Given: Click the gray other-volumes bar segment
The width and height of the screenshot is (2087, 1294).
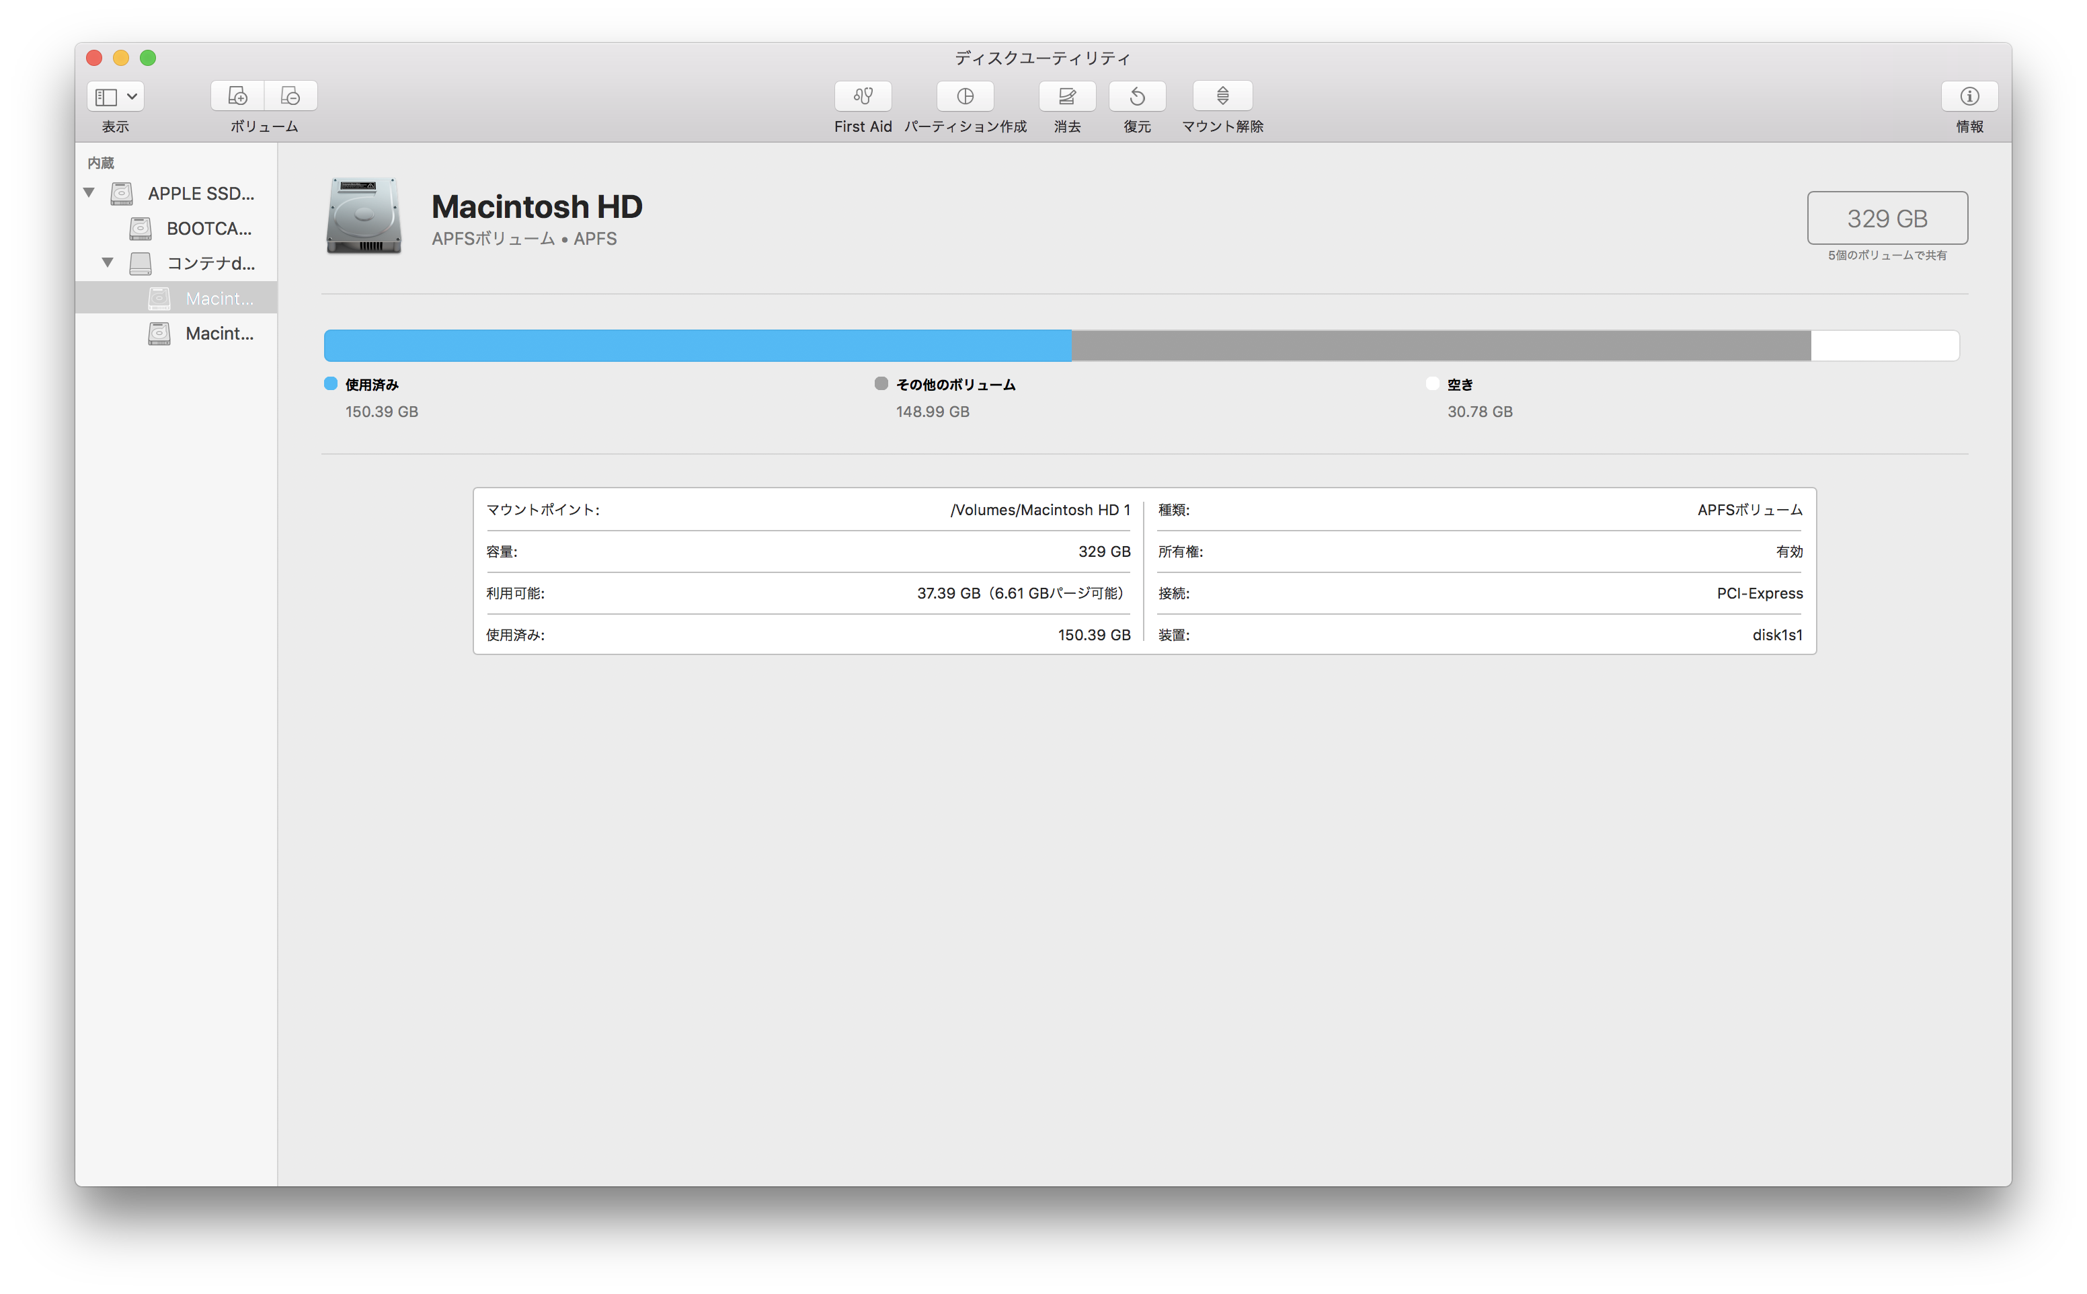Looking at the screenshot, I should click(x=1440, y=346).
